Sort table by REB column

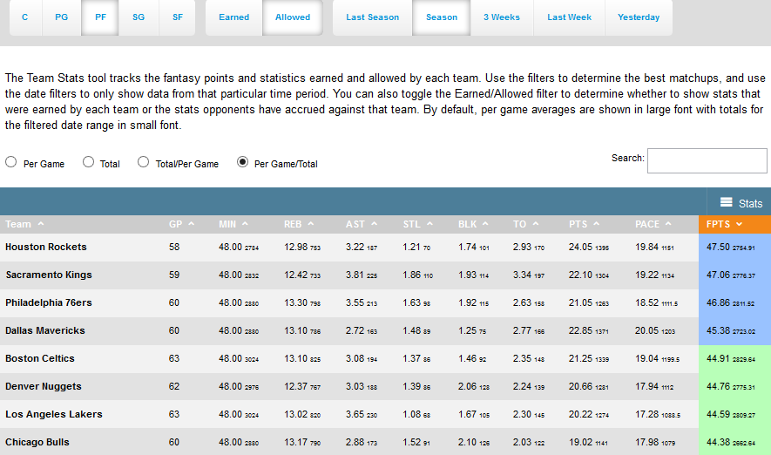click(x=299, y=224)
